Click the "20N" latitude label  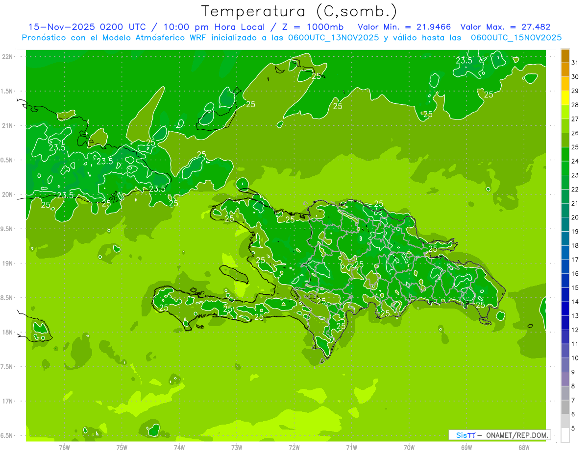point(7,194)
